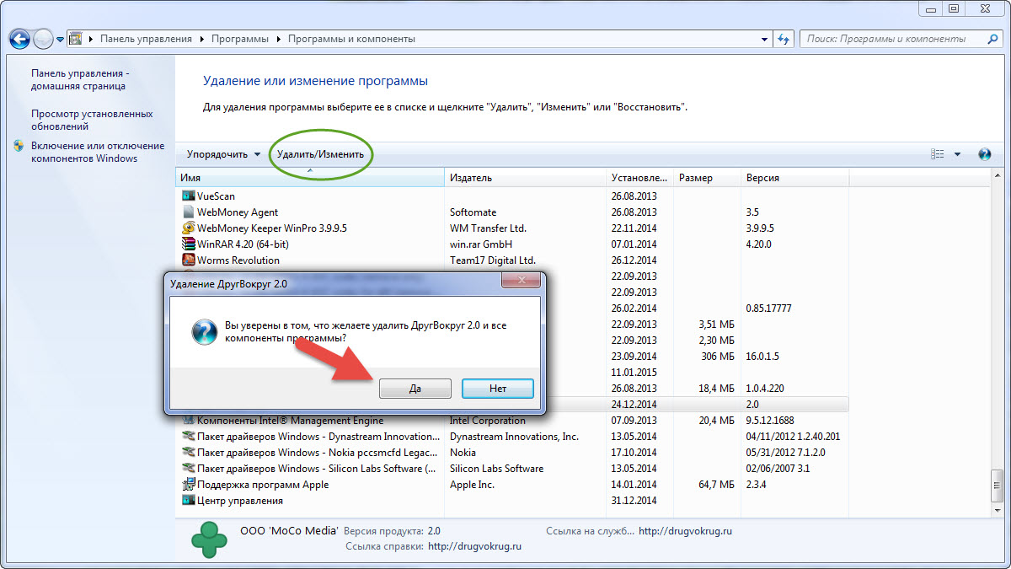Go to 'Панель управления' breadcrumb
This screenshot has height=569, width=1011.
click(x=146, y=39)
